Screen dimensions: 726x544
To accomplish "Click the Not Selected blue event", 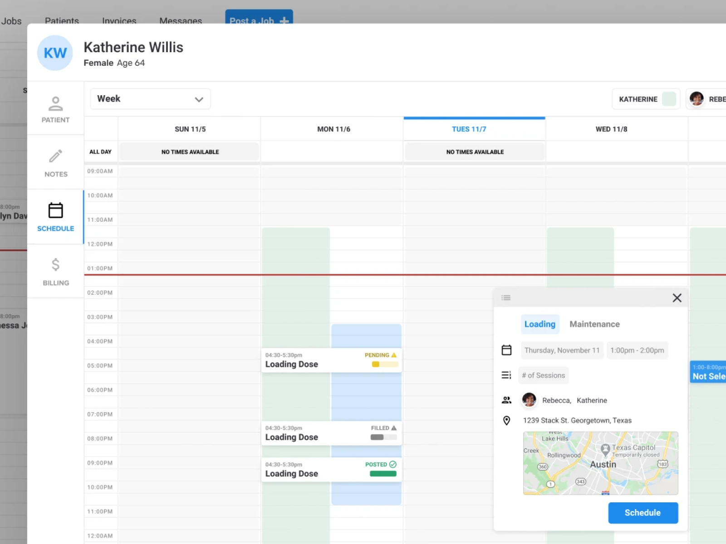I will (x=708, y=372).
